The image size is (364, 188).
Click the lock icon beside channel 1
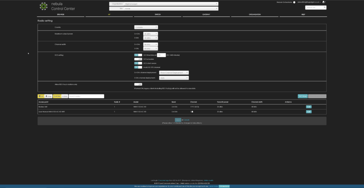click(192, 112)
